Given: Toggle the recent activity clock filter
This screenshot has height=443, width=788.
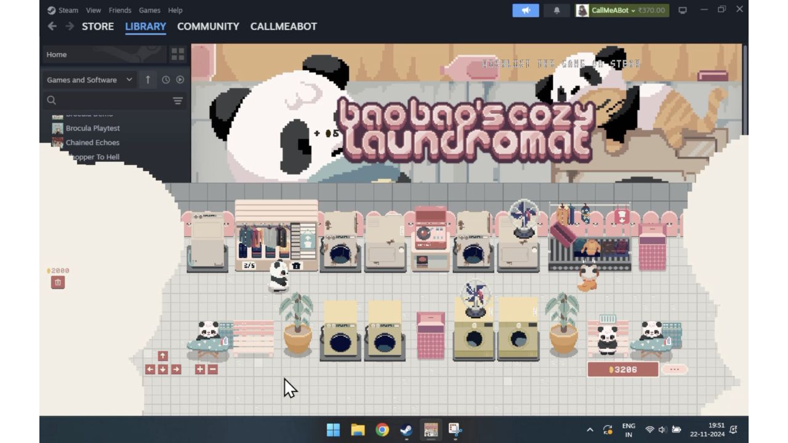Looking at the screenshot, I should coord(166,80).
